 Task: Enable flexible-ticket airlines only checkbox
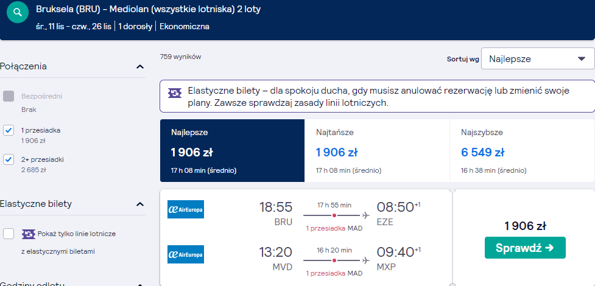[9, 234]
